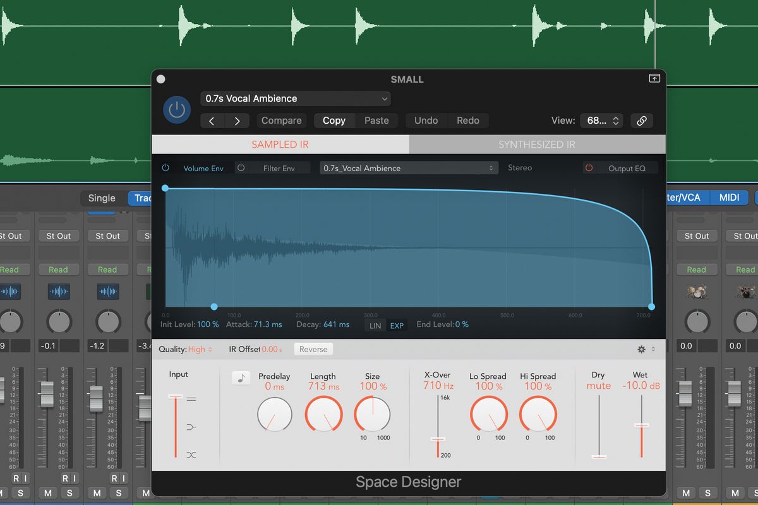Click the Reverse button
Viewport: 758px width, 505px height.
[x=313, y=348]
